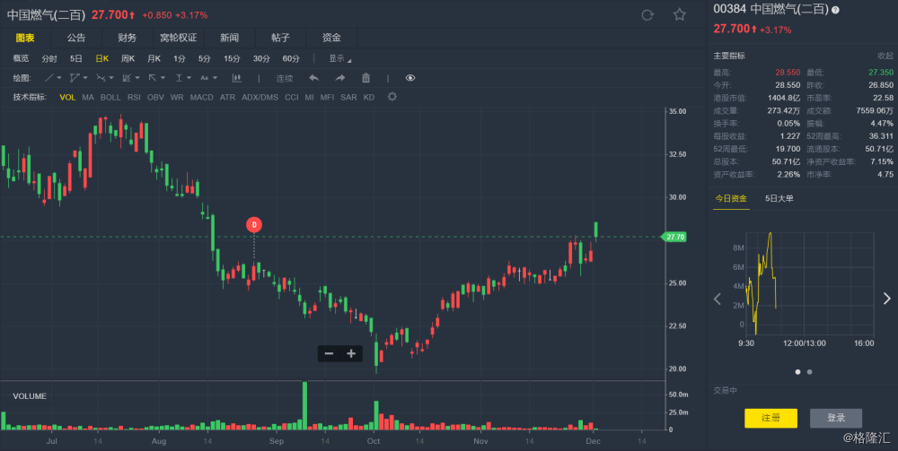This screenshot has height=451, width=898.
Task: Toggle the MACD indicator
Action: point(201,97)
